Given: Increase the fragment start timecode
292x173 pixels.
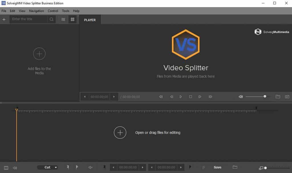Looking at the screenshot, I should pos(143,167).
